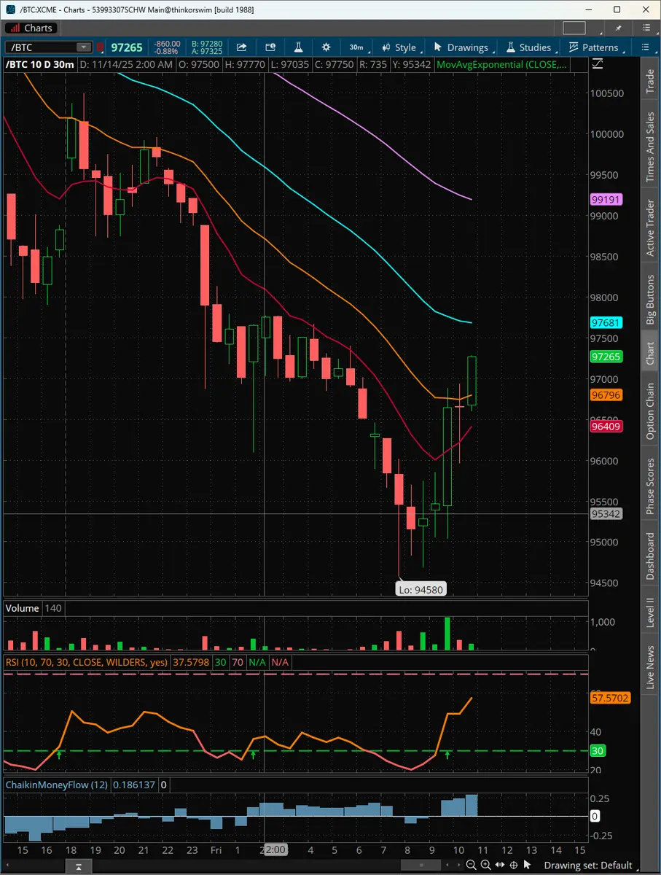661x875 pixels.
Task: Click the /BTC 10 D 30m chart title
Action: 39,64
